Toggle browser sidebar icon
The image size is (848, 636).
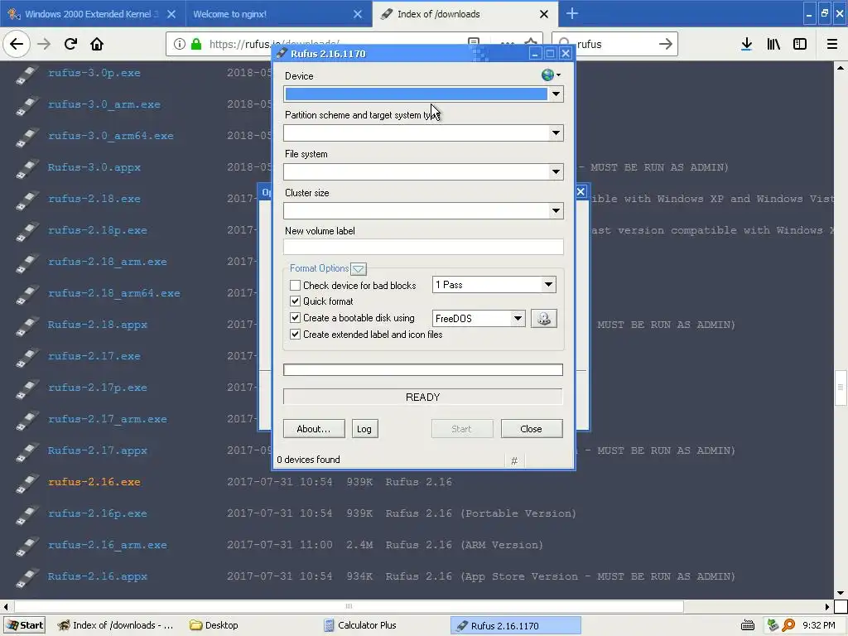point(800,45)
